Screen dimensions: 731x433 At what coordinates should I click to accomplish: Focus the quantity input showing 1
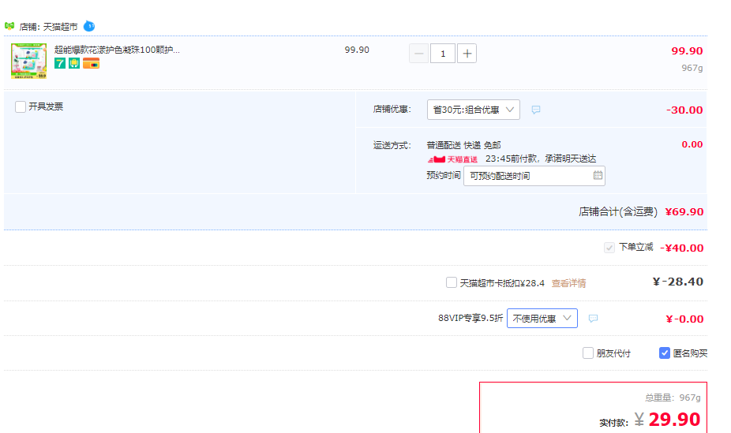(443, 54)
